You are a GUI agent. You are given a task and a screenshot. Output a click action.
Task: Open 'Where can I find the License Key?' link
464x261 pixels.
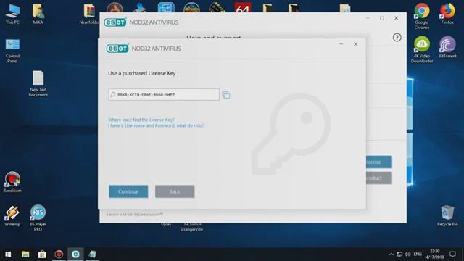click(x=141, y=120)
